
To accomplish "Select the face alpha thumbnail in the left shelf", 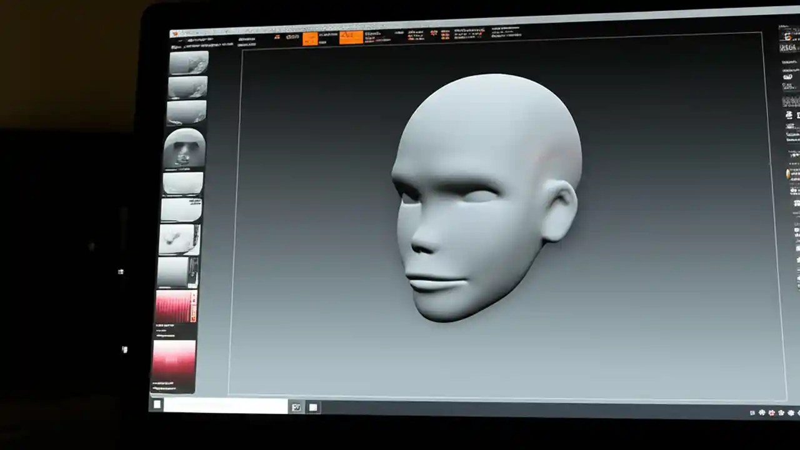I will coord(186,149).
